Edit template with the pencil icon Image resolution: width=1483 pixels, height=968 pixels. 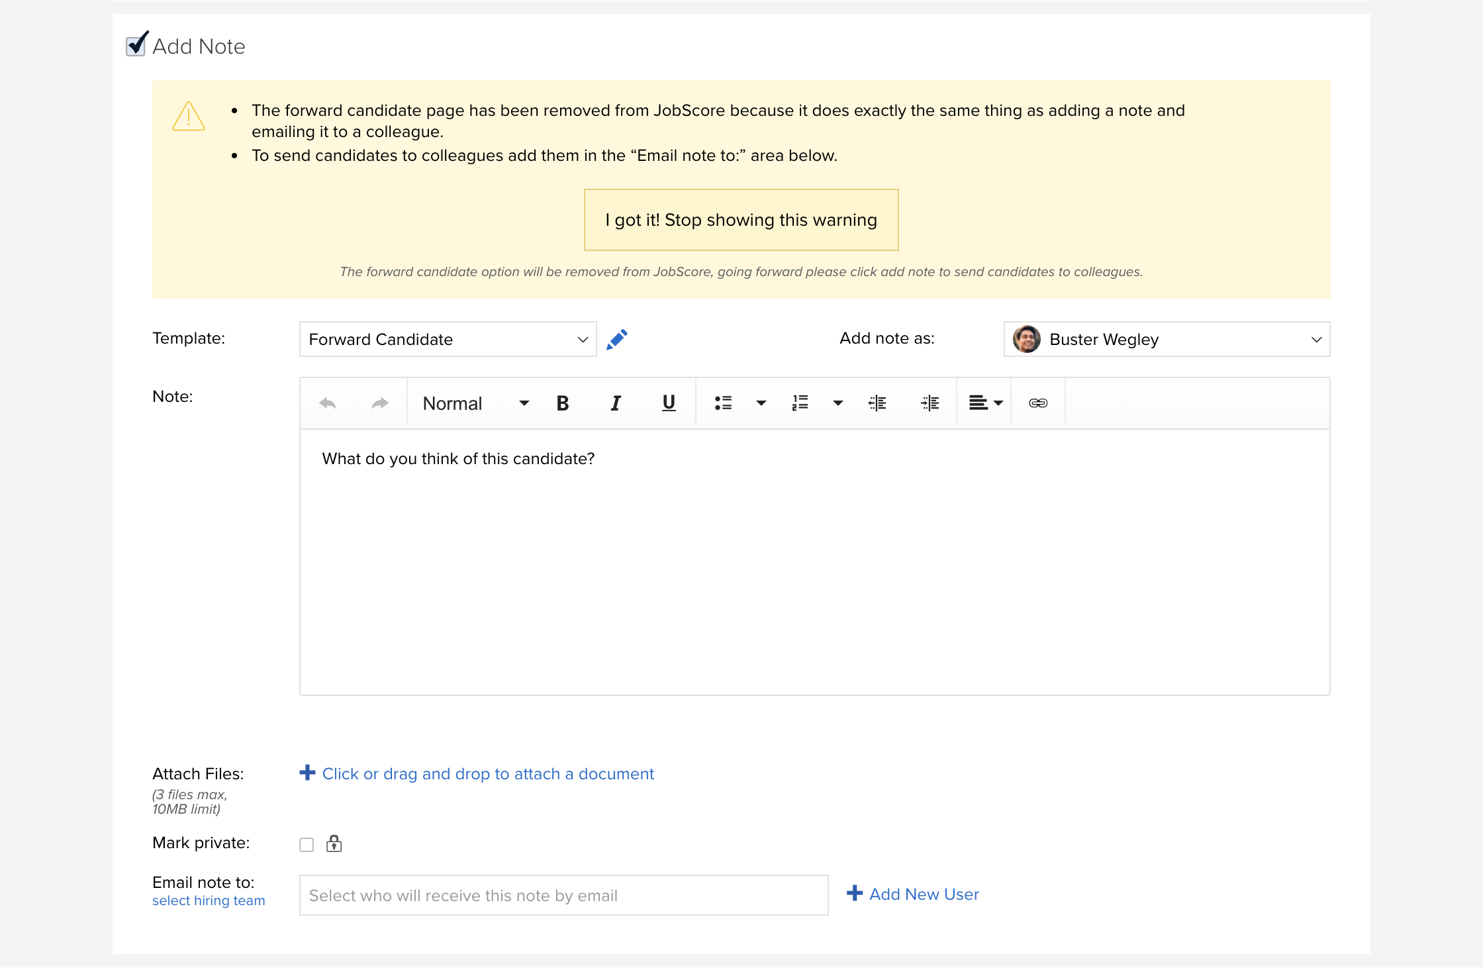(617, 339)
